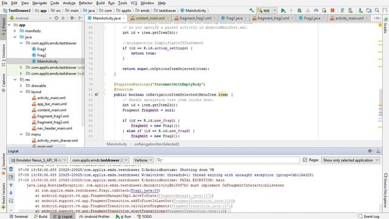The image size is (389, 219).
Task: Open com.applis.emds.testdrawer process dropdown
Action: [99, 160]
